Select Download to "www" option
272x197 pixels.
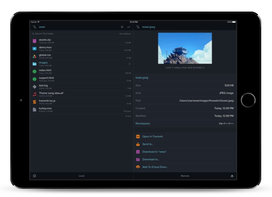(x=154, y=152)
